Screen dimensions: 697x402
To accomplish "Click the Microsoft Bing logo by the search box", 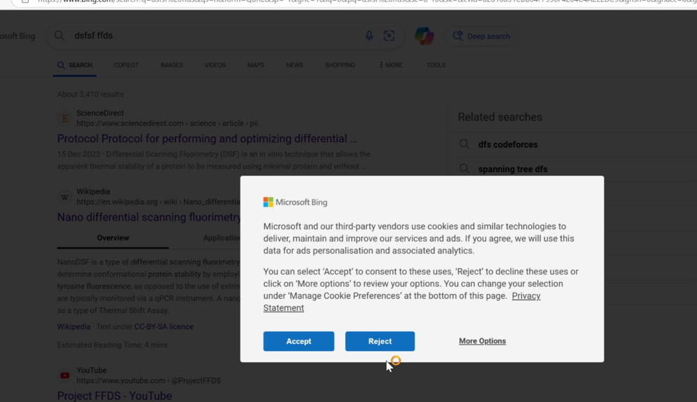I will click(x=17, y=36).
